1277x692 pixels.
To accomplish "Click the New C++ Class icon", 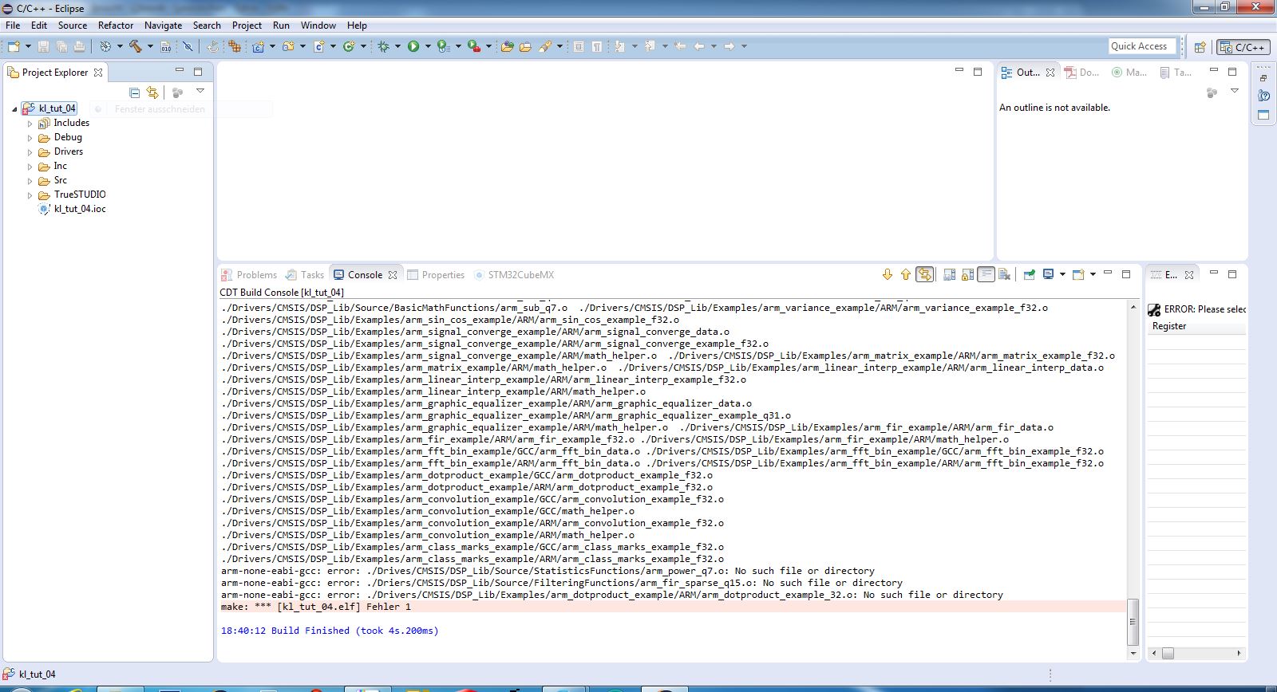I will [x=348, y=46].
